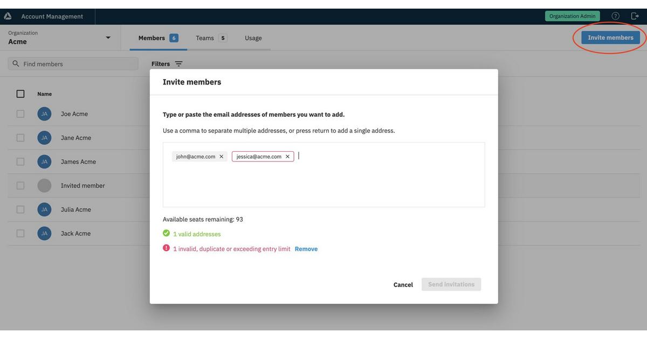Click the green valid addresses checkmark icon

(x=166, y=234)
